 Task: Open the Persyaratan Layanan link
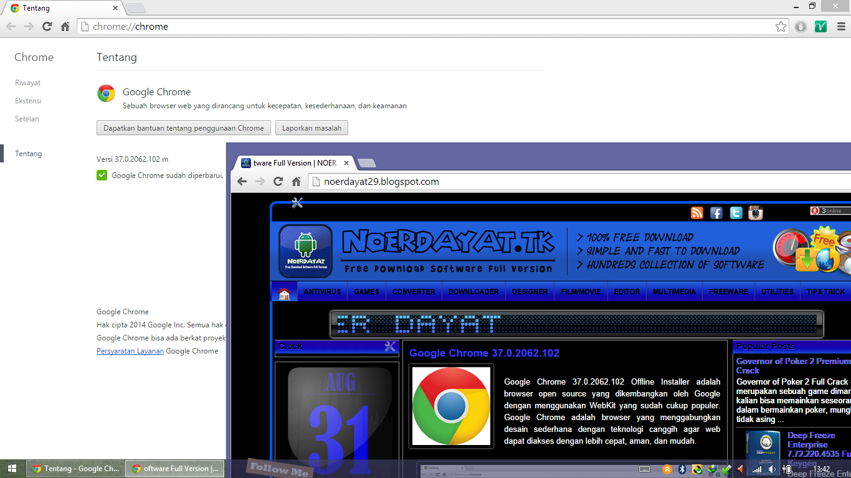pos(130,350)
